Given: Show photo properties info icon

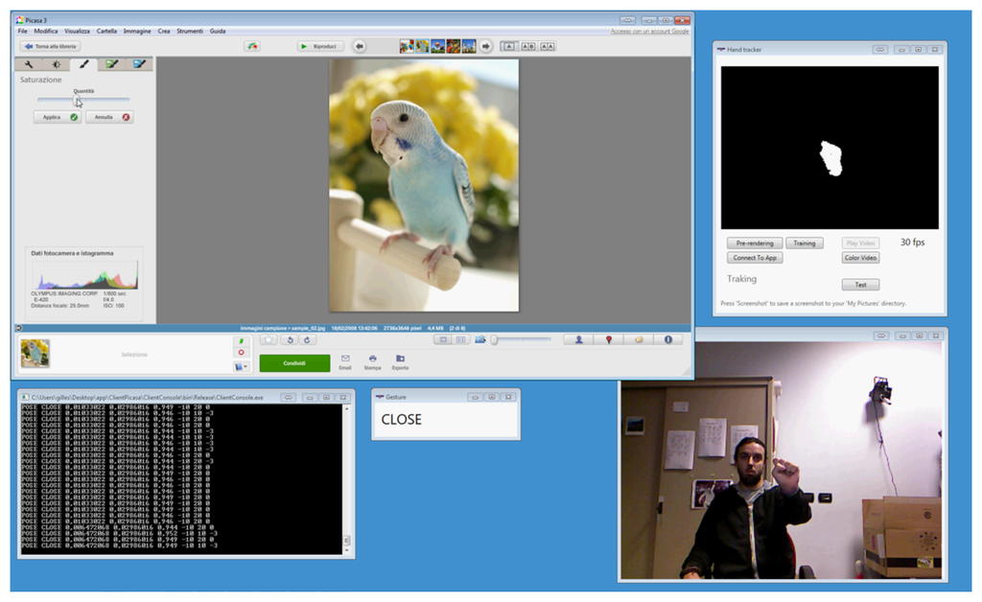Looking at the screenshot, I should [667, 339].
